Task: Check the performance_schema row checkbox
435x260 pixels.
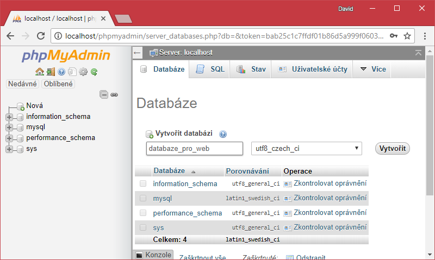Action: pyautogui.click(x=143, y=213)
